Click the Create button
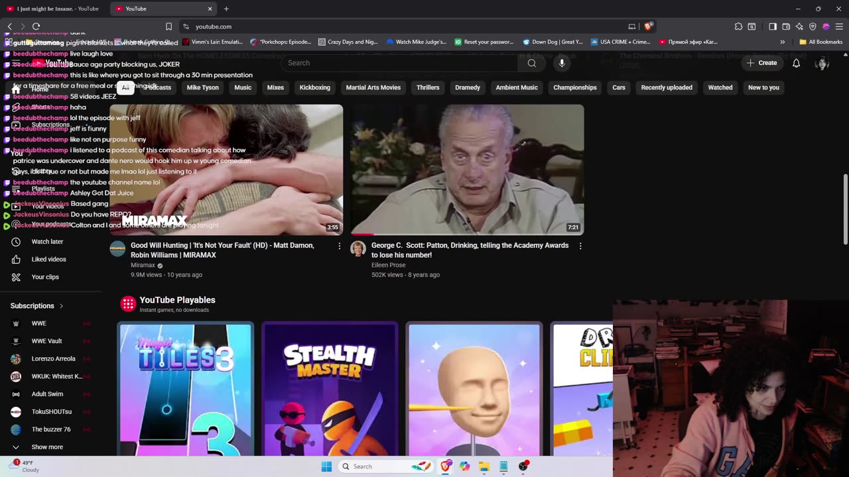The width and height of the screenshot is (849, 477). pyautogui.click(x=761, y=63)
